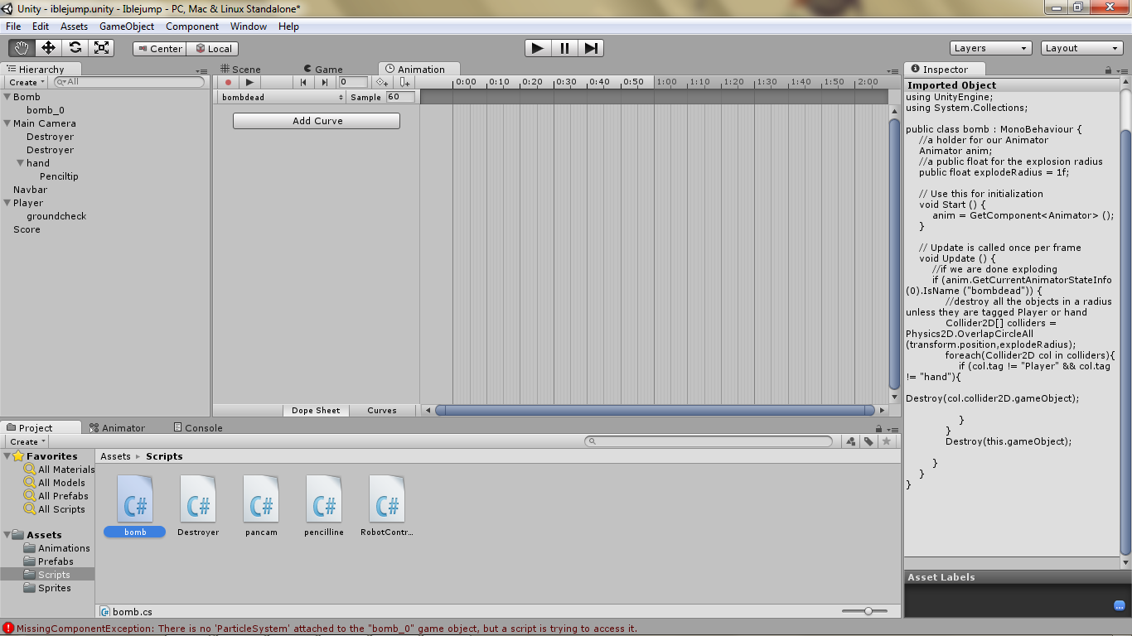This screenshot has width=1132, height=636.
Task: Open the GameObject menu
Action: (127, 26)
